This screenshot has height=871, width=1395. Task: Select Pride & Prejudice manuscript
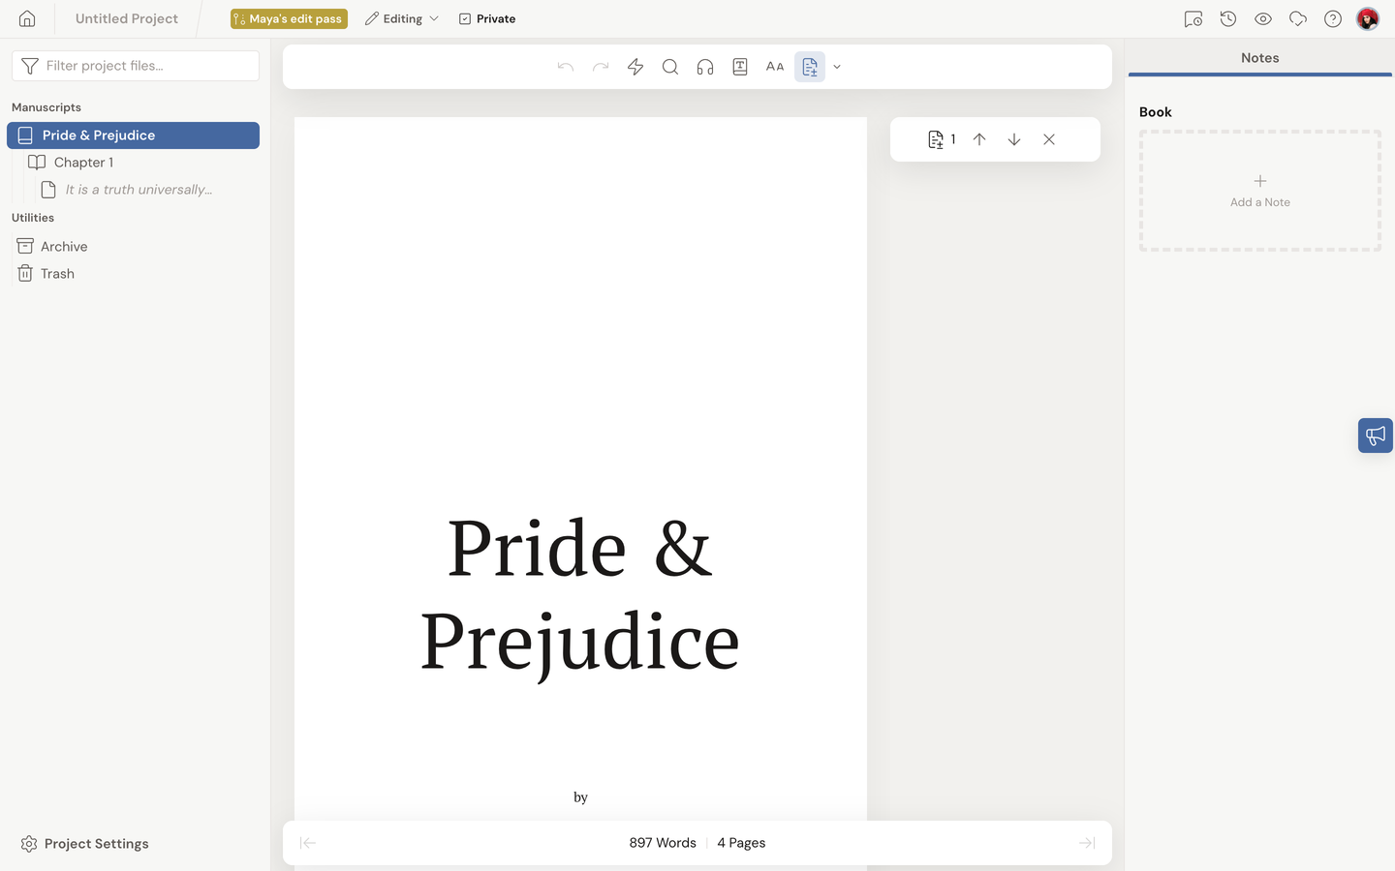pyautogui.click(x=134, y=135)
